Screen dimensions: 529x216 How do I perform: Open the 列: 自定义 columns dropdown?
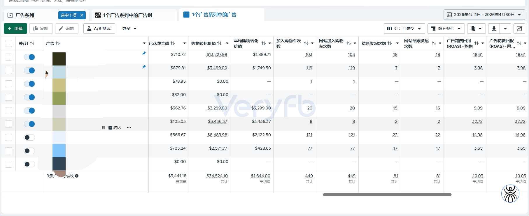404,29
